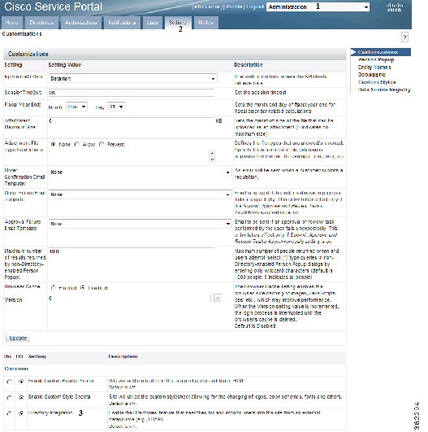Viewport: 428px width, 432px height.
Task: Click the Directory Integration setting label
Action: [50, 412]
